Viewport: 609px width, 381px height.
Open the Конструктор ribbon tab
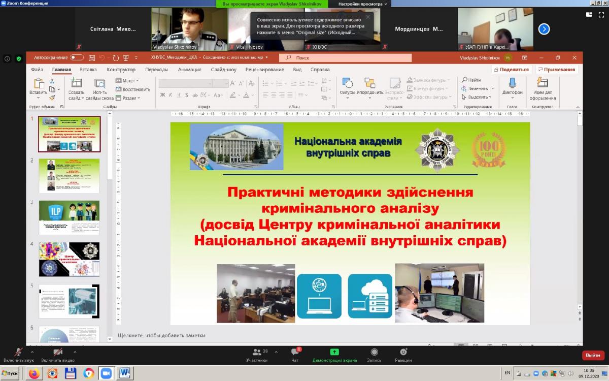121,70
